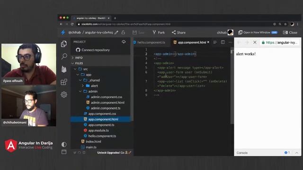Click the pencil icon to rename project

coord(116,33)
